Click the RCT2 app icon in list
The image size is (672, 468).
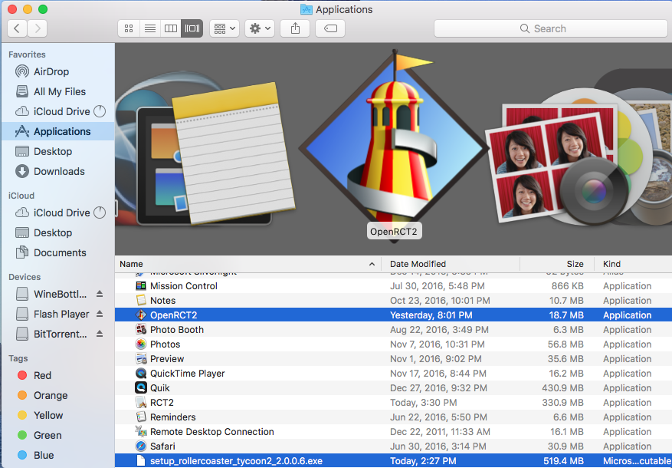140,402
